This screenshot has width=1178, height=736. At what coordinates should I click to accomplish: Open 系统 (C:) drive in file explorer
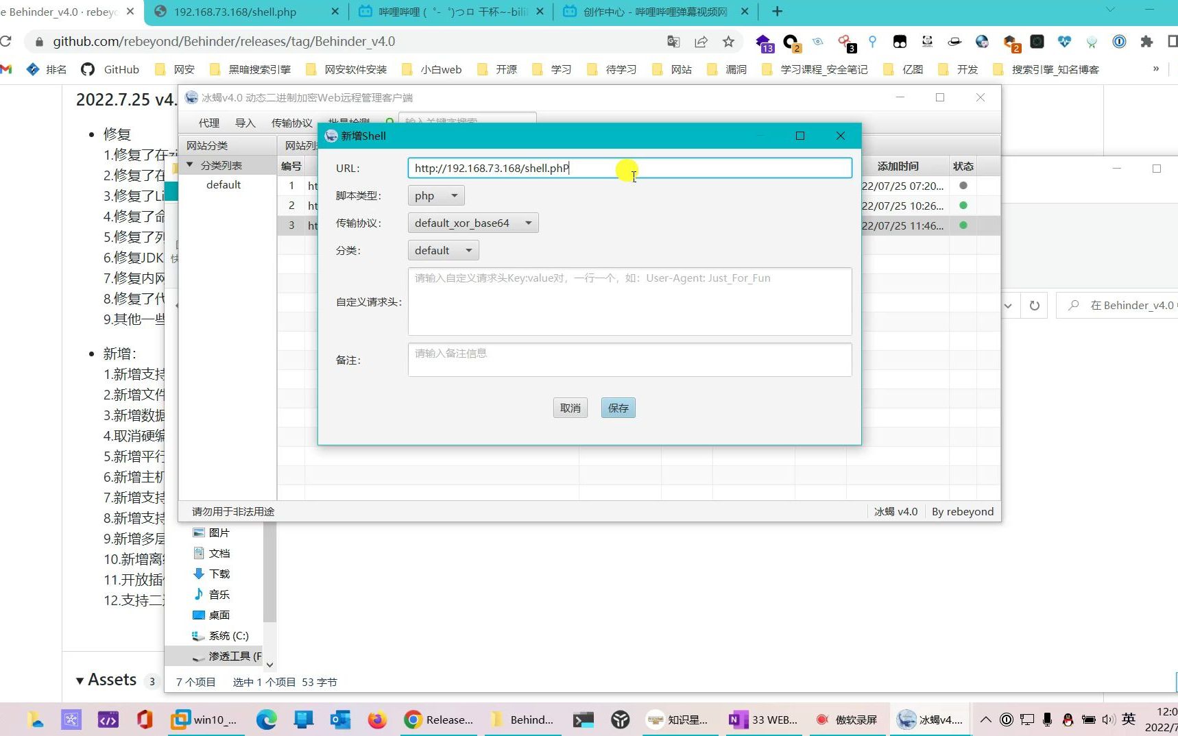221,635
